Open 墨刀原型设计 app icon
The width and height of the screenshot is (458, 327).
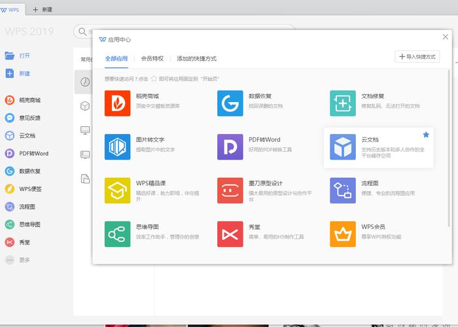tap(230, 190)
